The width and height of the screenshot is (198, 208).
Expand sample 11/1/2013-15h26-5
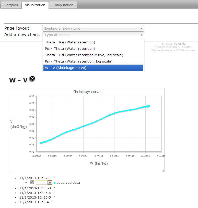pyautogui.click(x=54, y=197)
